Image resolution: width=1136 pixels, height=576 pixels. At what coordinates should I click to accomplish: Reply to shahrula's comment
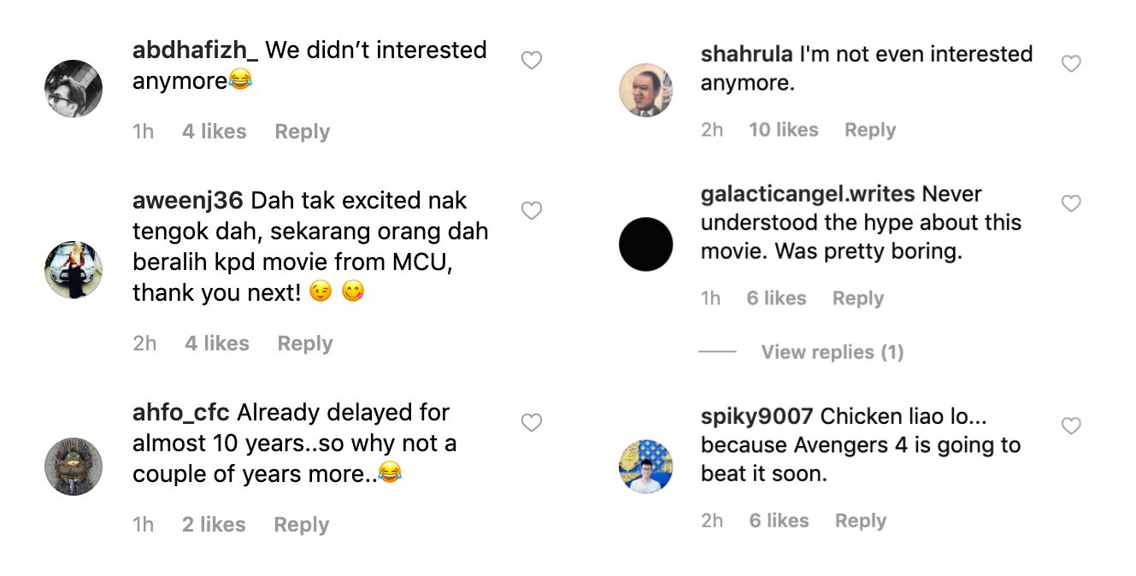click(869, 130)
